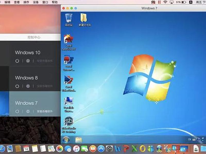Click 安装杀毒软件 link under Windows 7

click(45, 111)
